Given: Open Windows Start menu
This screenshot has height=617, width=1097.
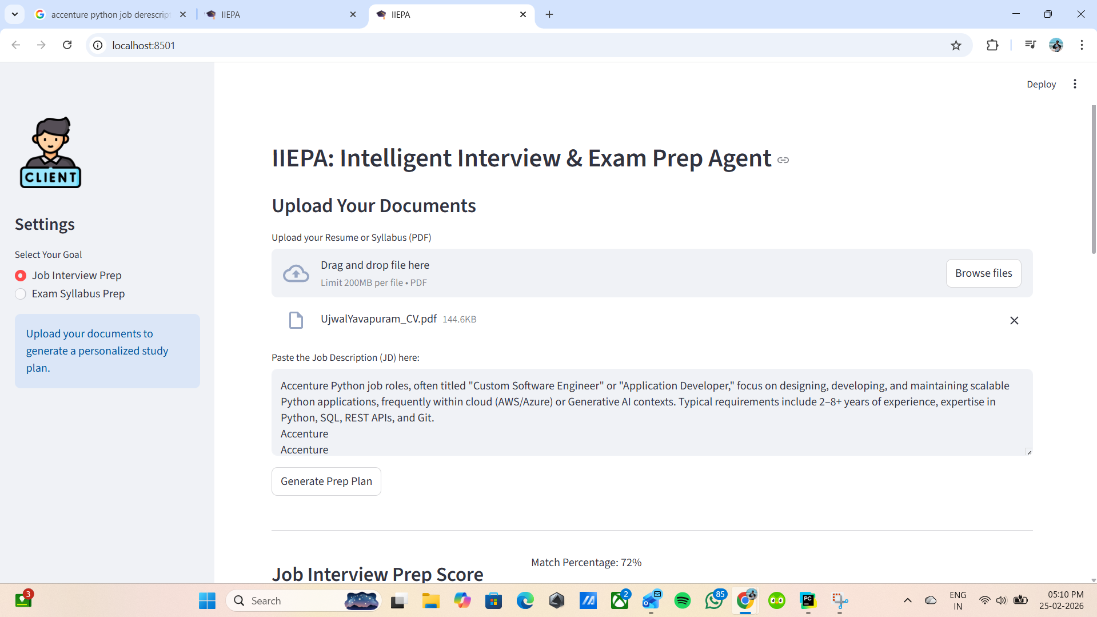Looking at the screenshot, I should pos(207,601).
